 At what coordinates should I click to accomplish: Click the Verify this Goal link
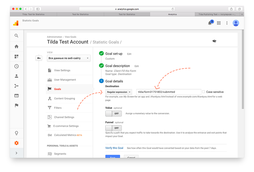click(114, 148)
